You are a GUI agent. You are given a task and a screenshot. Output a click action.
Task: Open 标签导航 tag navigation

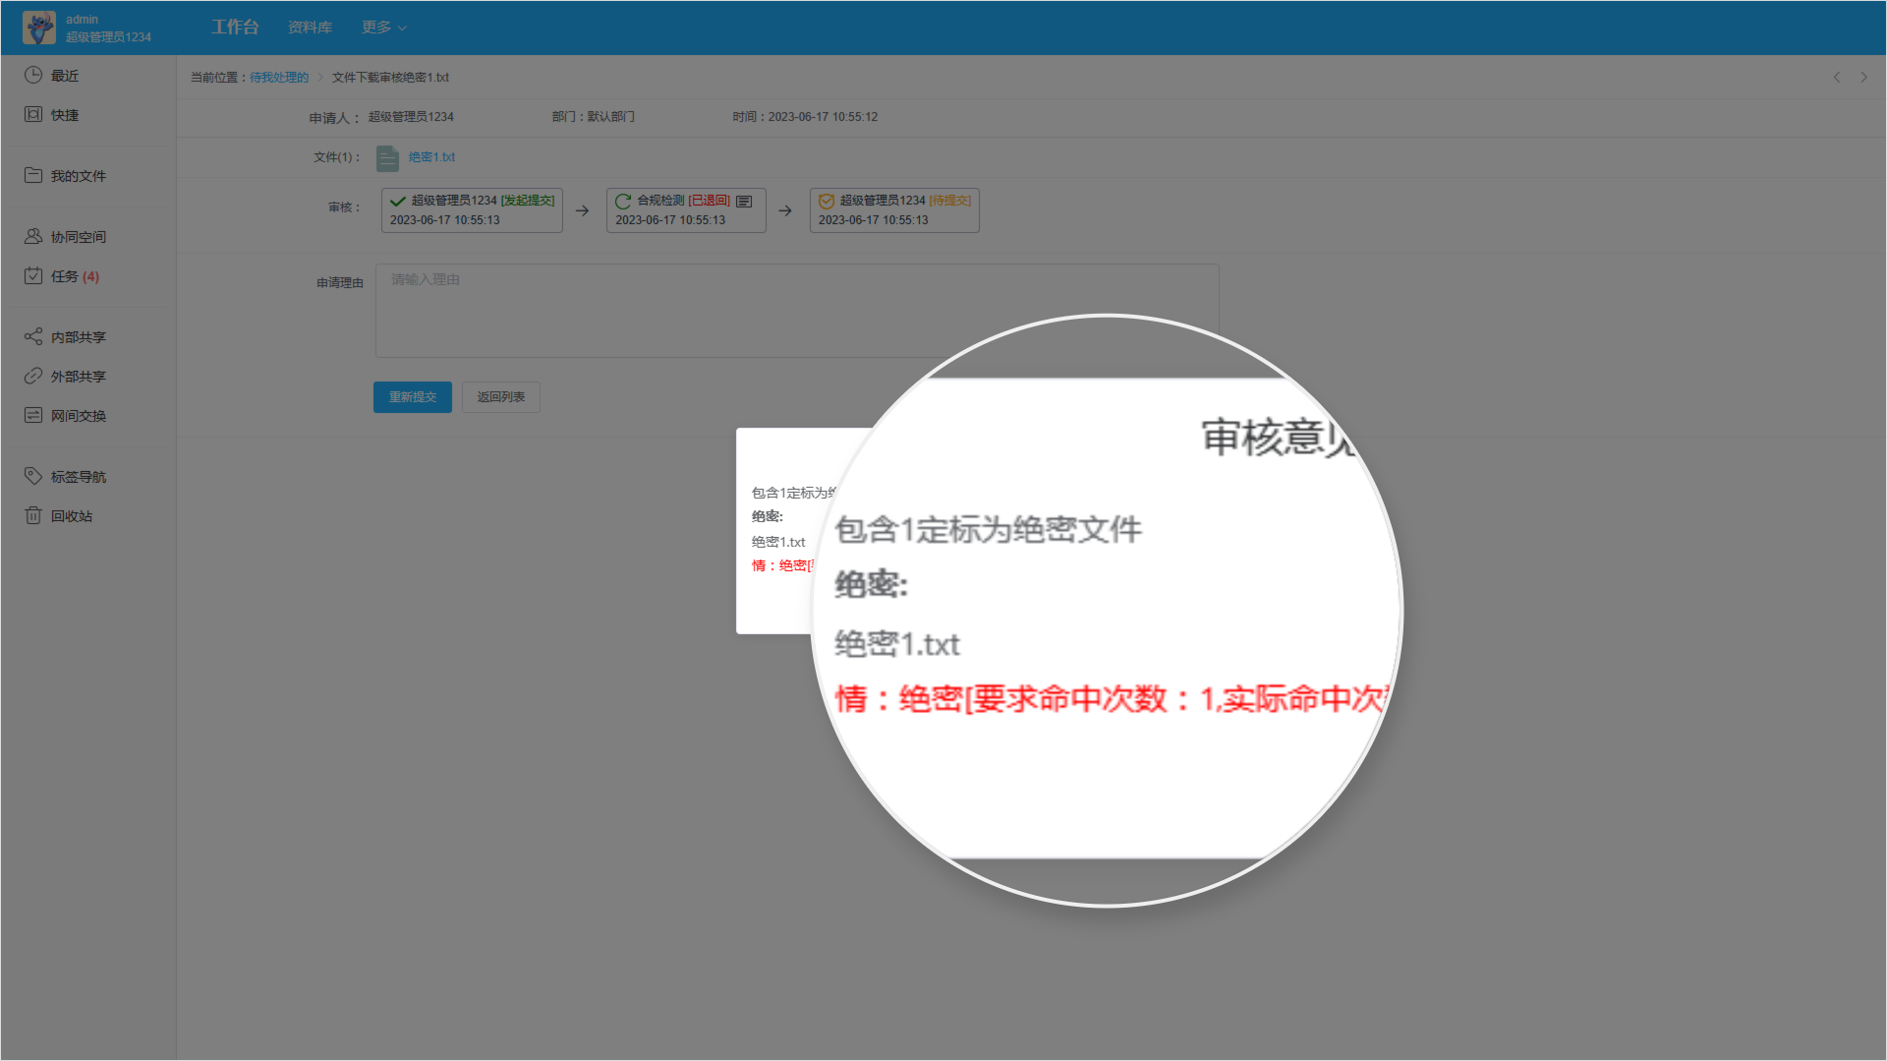[79, 476]
